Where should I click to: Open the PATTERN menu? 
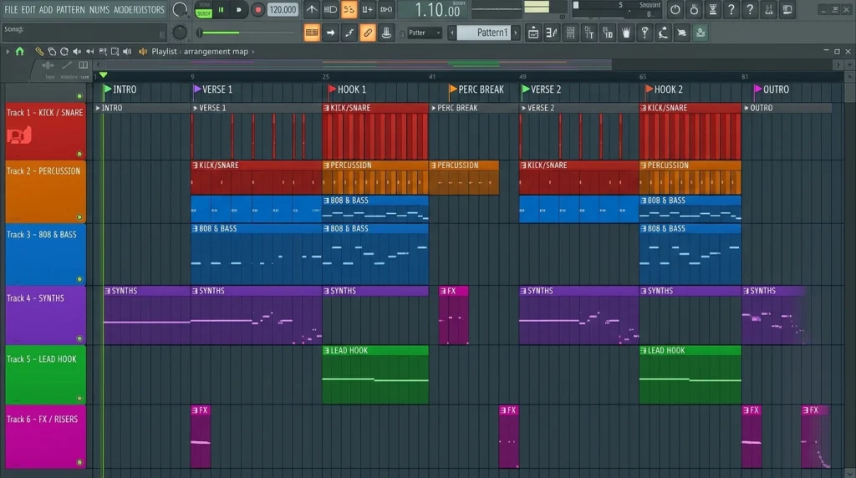tap(71, 10)
